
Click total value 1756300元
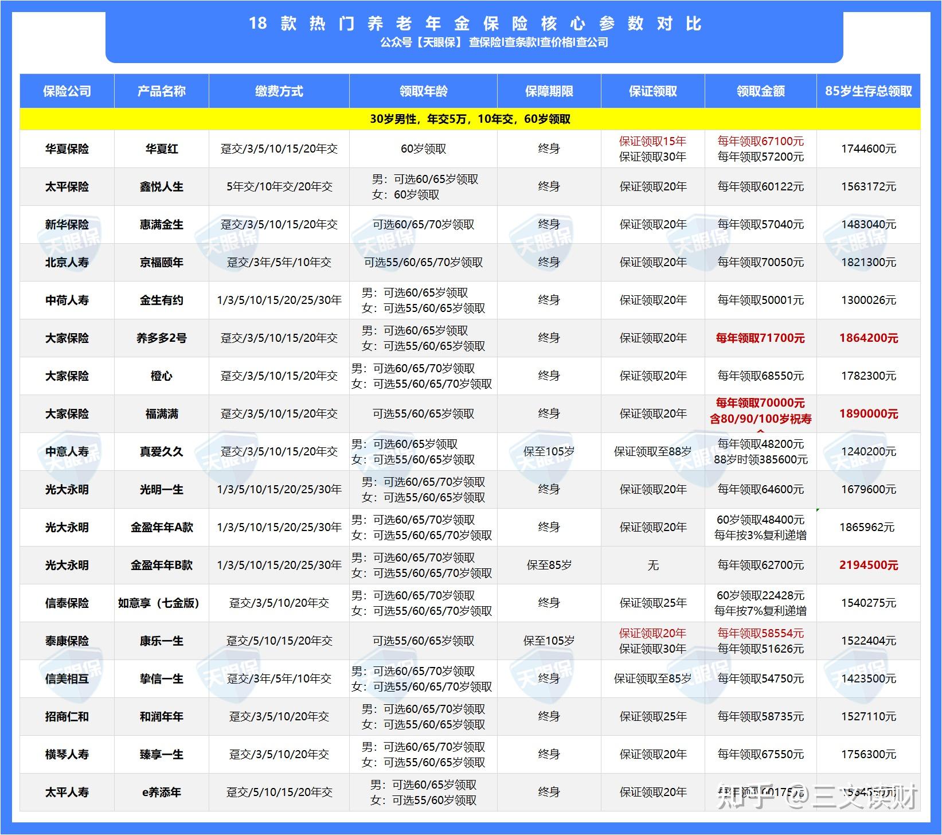[x=869, y=755]
